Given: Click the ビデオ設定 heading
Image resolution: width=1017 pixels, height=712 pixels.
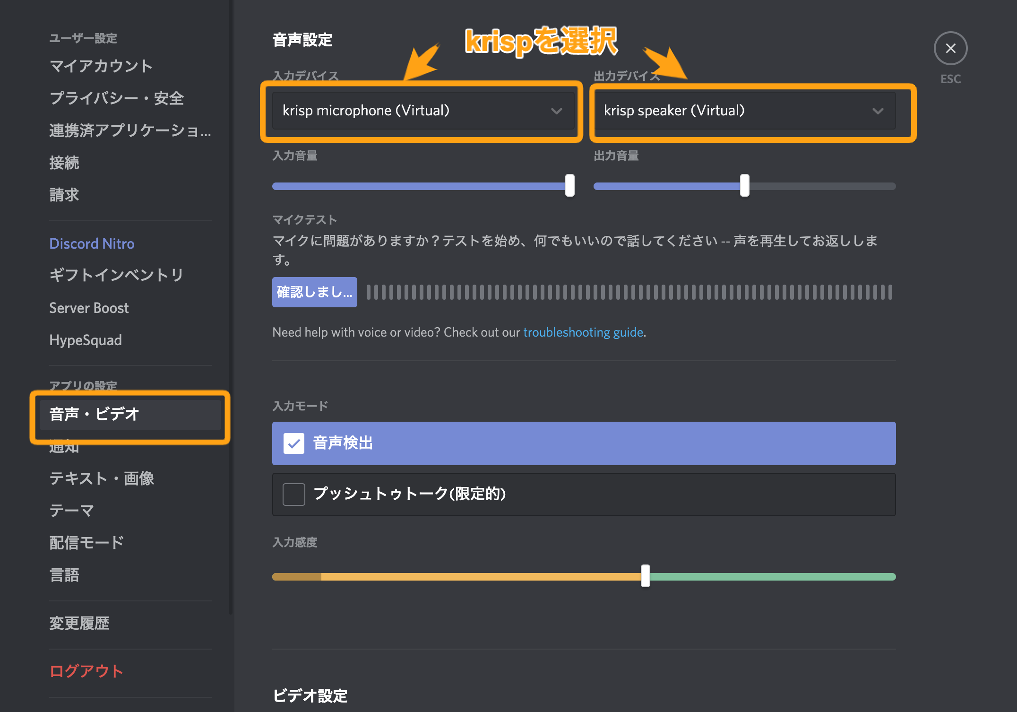Looking at the screenshot, I should pos(310,696).
